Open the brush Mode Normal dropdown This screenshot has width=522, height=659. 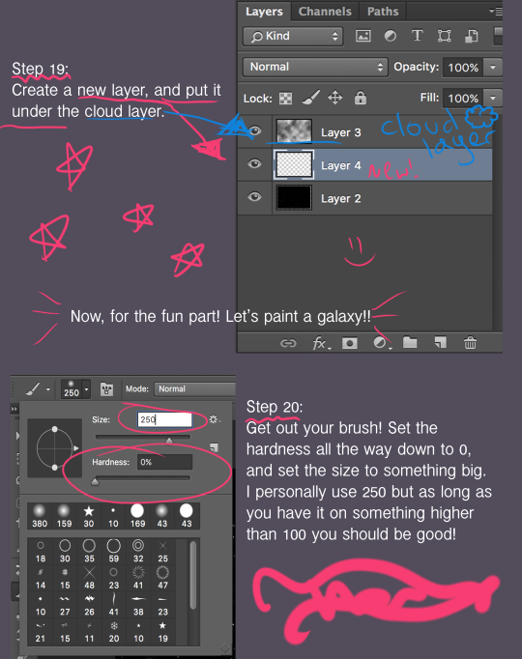pyautogui.click(x=194, y=389)
